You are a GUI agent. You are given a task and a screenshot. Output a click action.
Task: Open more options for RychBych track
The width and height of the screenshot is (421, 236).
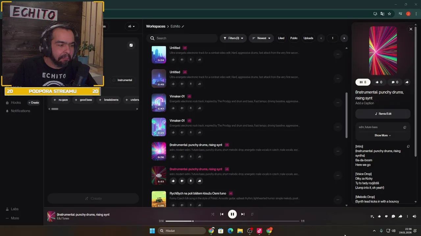338,200
